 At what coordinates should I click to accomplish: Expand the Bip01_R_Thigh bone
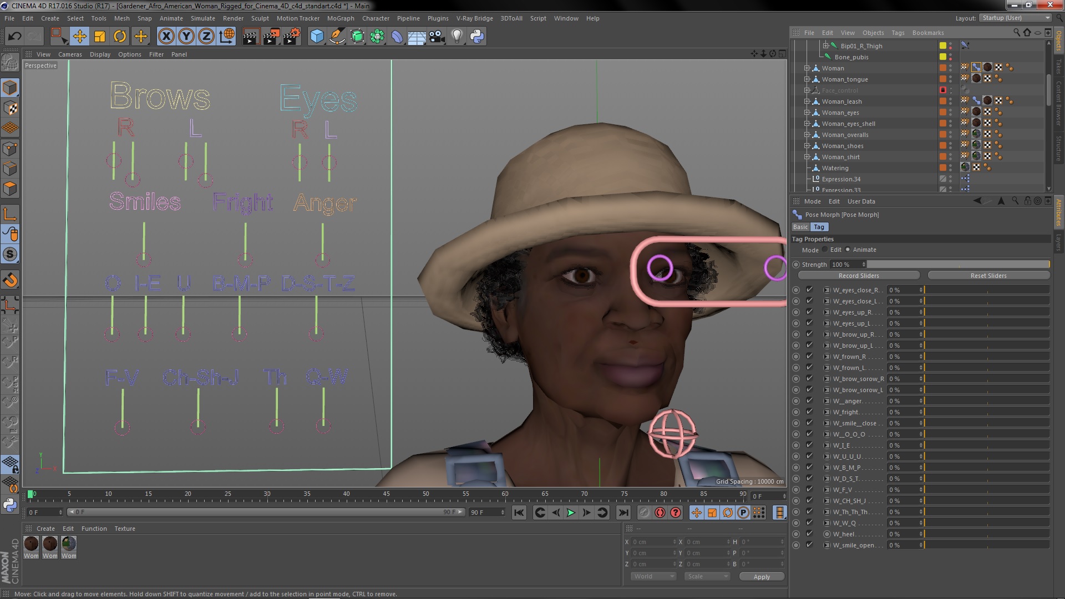825,46
